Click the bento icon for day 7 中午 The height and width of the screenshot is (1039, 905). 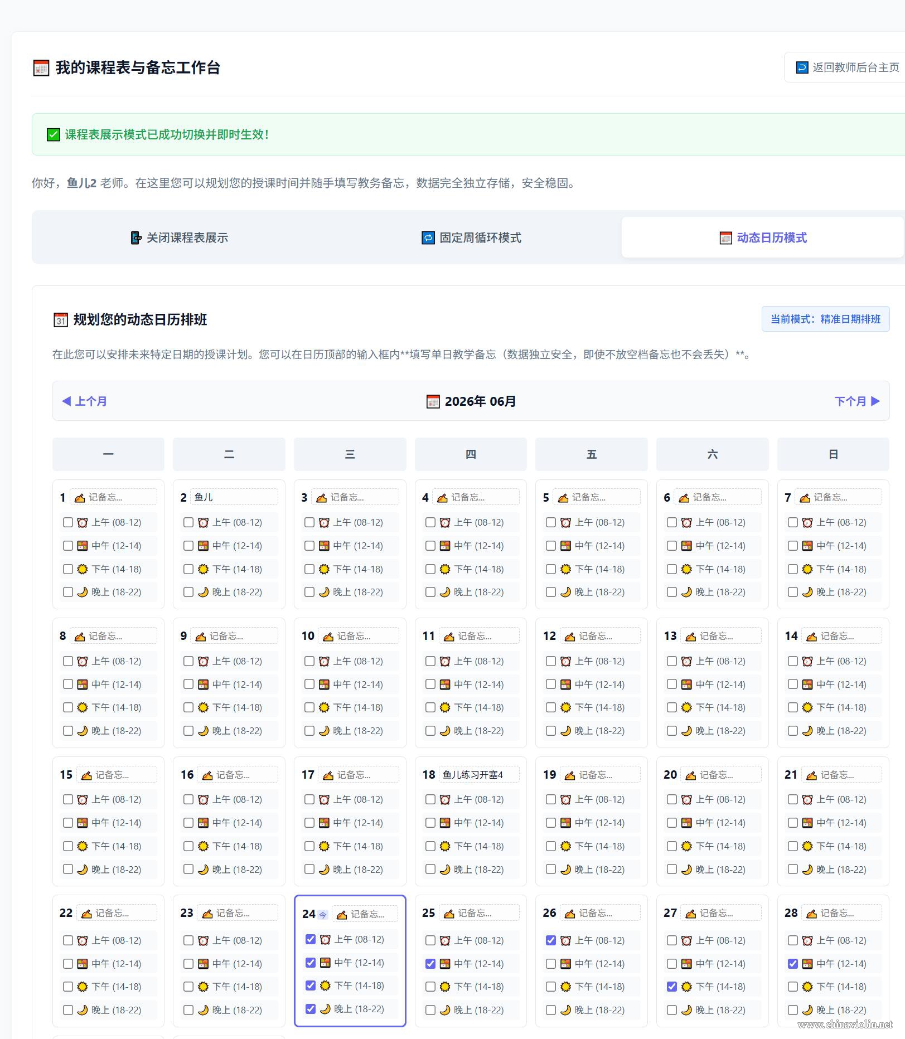coord(807,546)
